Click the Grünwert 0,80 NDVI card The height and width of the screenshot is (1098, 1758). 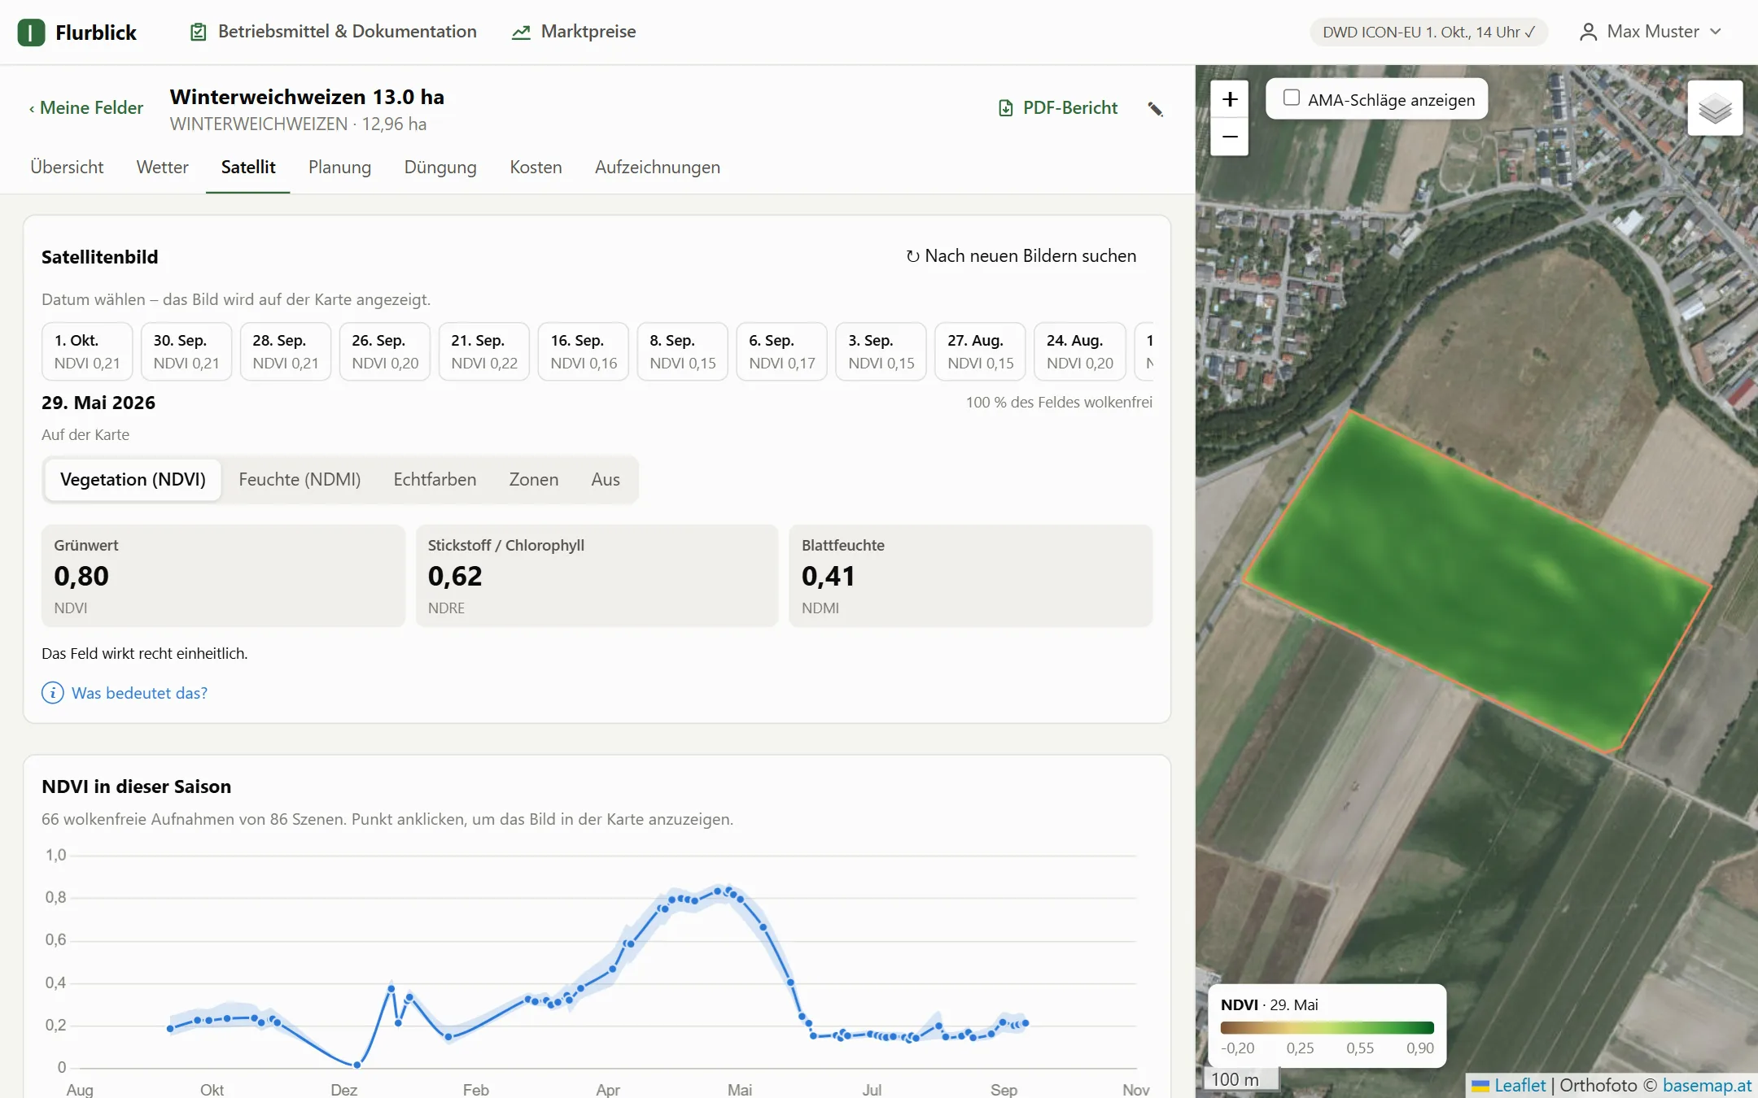tap(223, 575)
